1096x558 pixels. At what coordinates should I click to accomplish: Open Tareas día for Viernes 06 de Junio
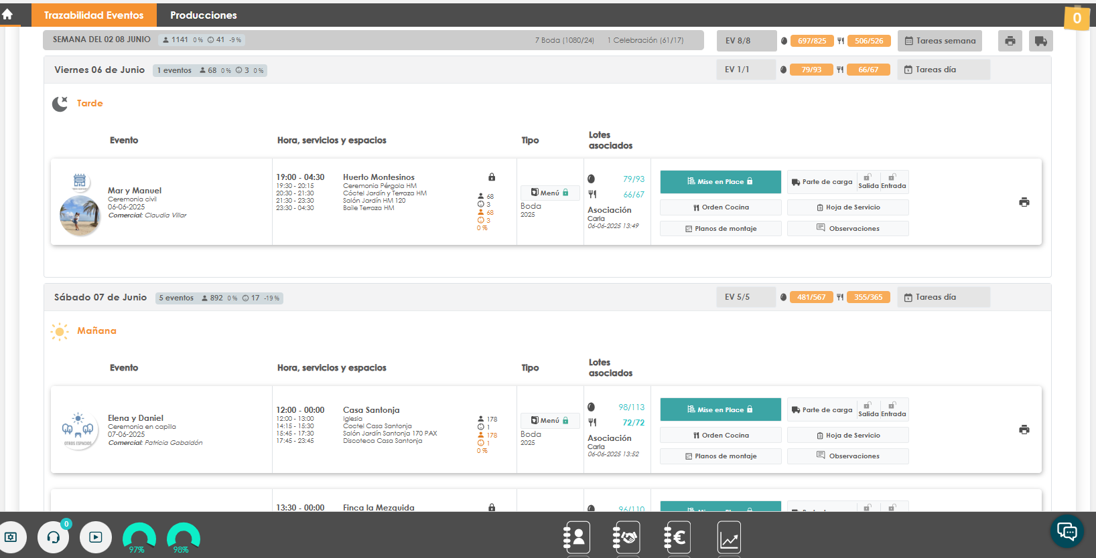pyautogui.click(x=943, y=70)
